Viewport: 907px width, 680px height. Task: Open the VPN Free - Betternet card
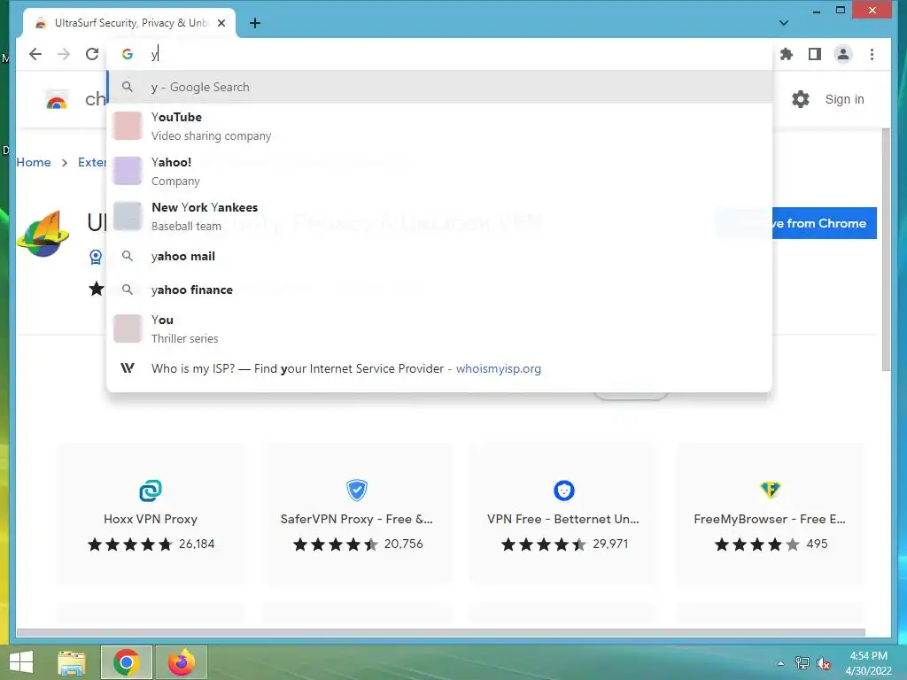[563, 514]
